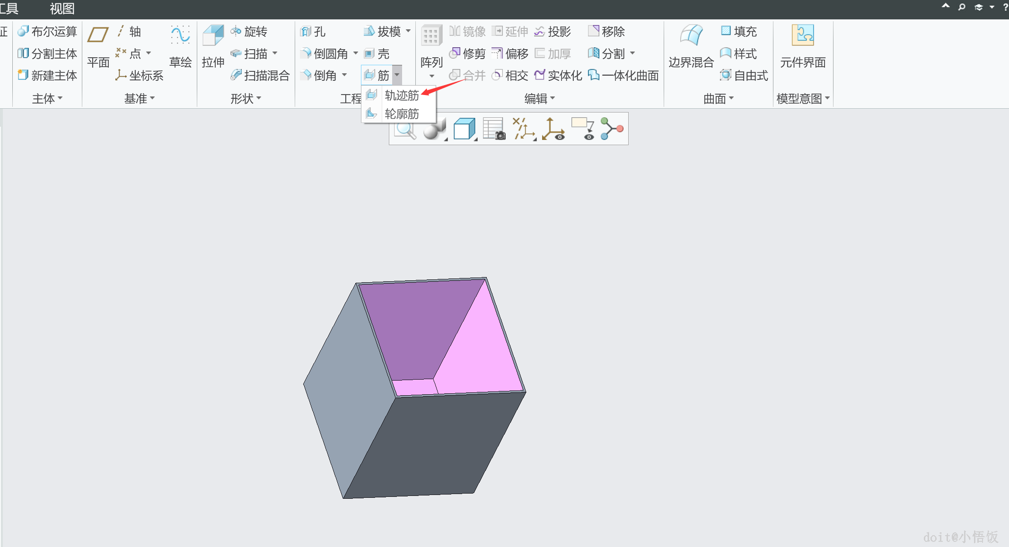Expand the 基准 group dropdown
The height and width of the screenshot is (547, 1009).
pos(140,98)
